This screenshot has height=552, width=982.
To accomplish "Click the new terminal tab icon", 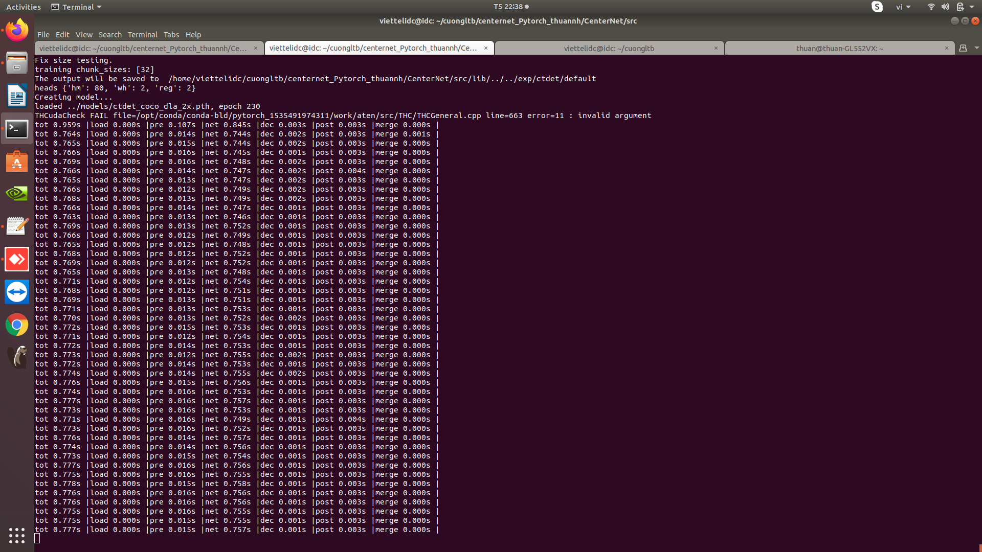I will (963, 48).
